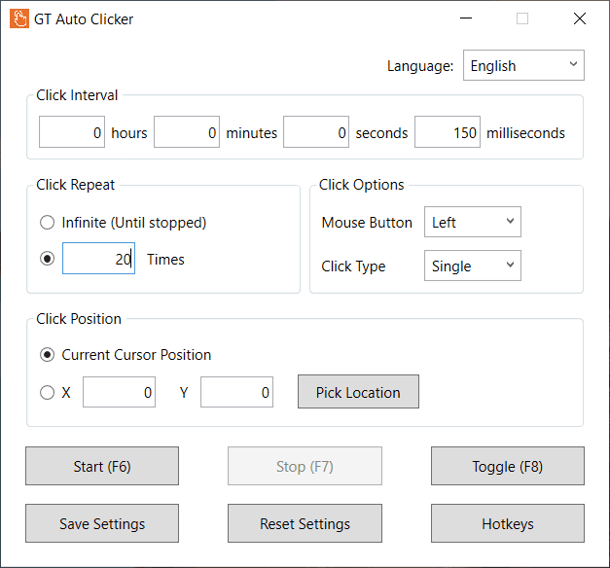
Task: Open the Hotkeys button
Action: (x=507, y=523)
